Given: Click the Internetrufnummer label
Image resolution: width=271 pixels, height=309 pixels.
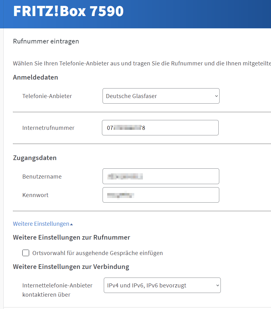Looking at the screenshot, I should (48, 128).
